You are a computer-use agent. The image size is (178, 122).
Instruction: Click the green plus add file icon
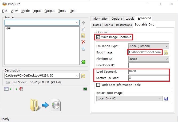84,23
